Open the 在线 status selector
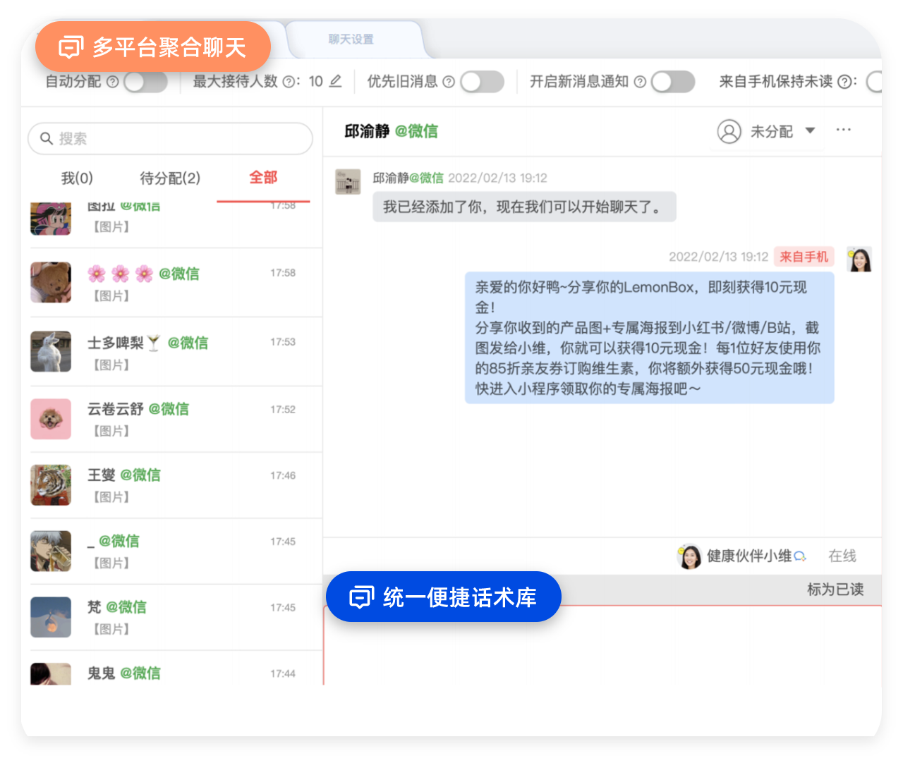 coord(842,556)
